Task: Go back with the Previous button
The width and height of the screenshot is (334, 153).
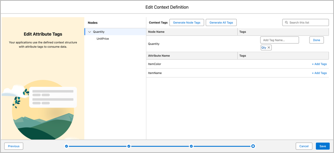Action: point(14,146)
